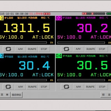
Task: Click the magenta 02 channel number badge
Action: 59,18
